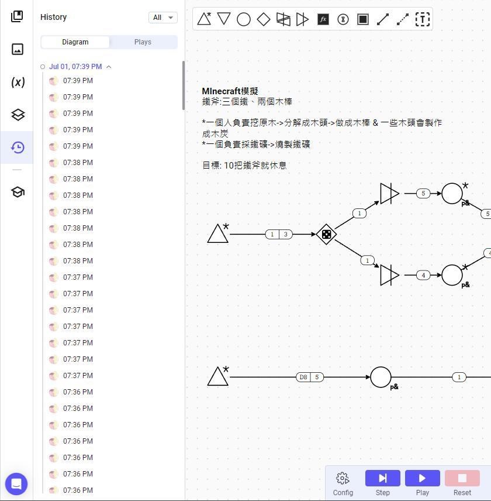Select the Delay hourglass tool
Viewport: 491px width, 501px height.
click(343, 19)
